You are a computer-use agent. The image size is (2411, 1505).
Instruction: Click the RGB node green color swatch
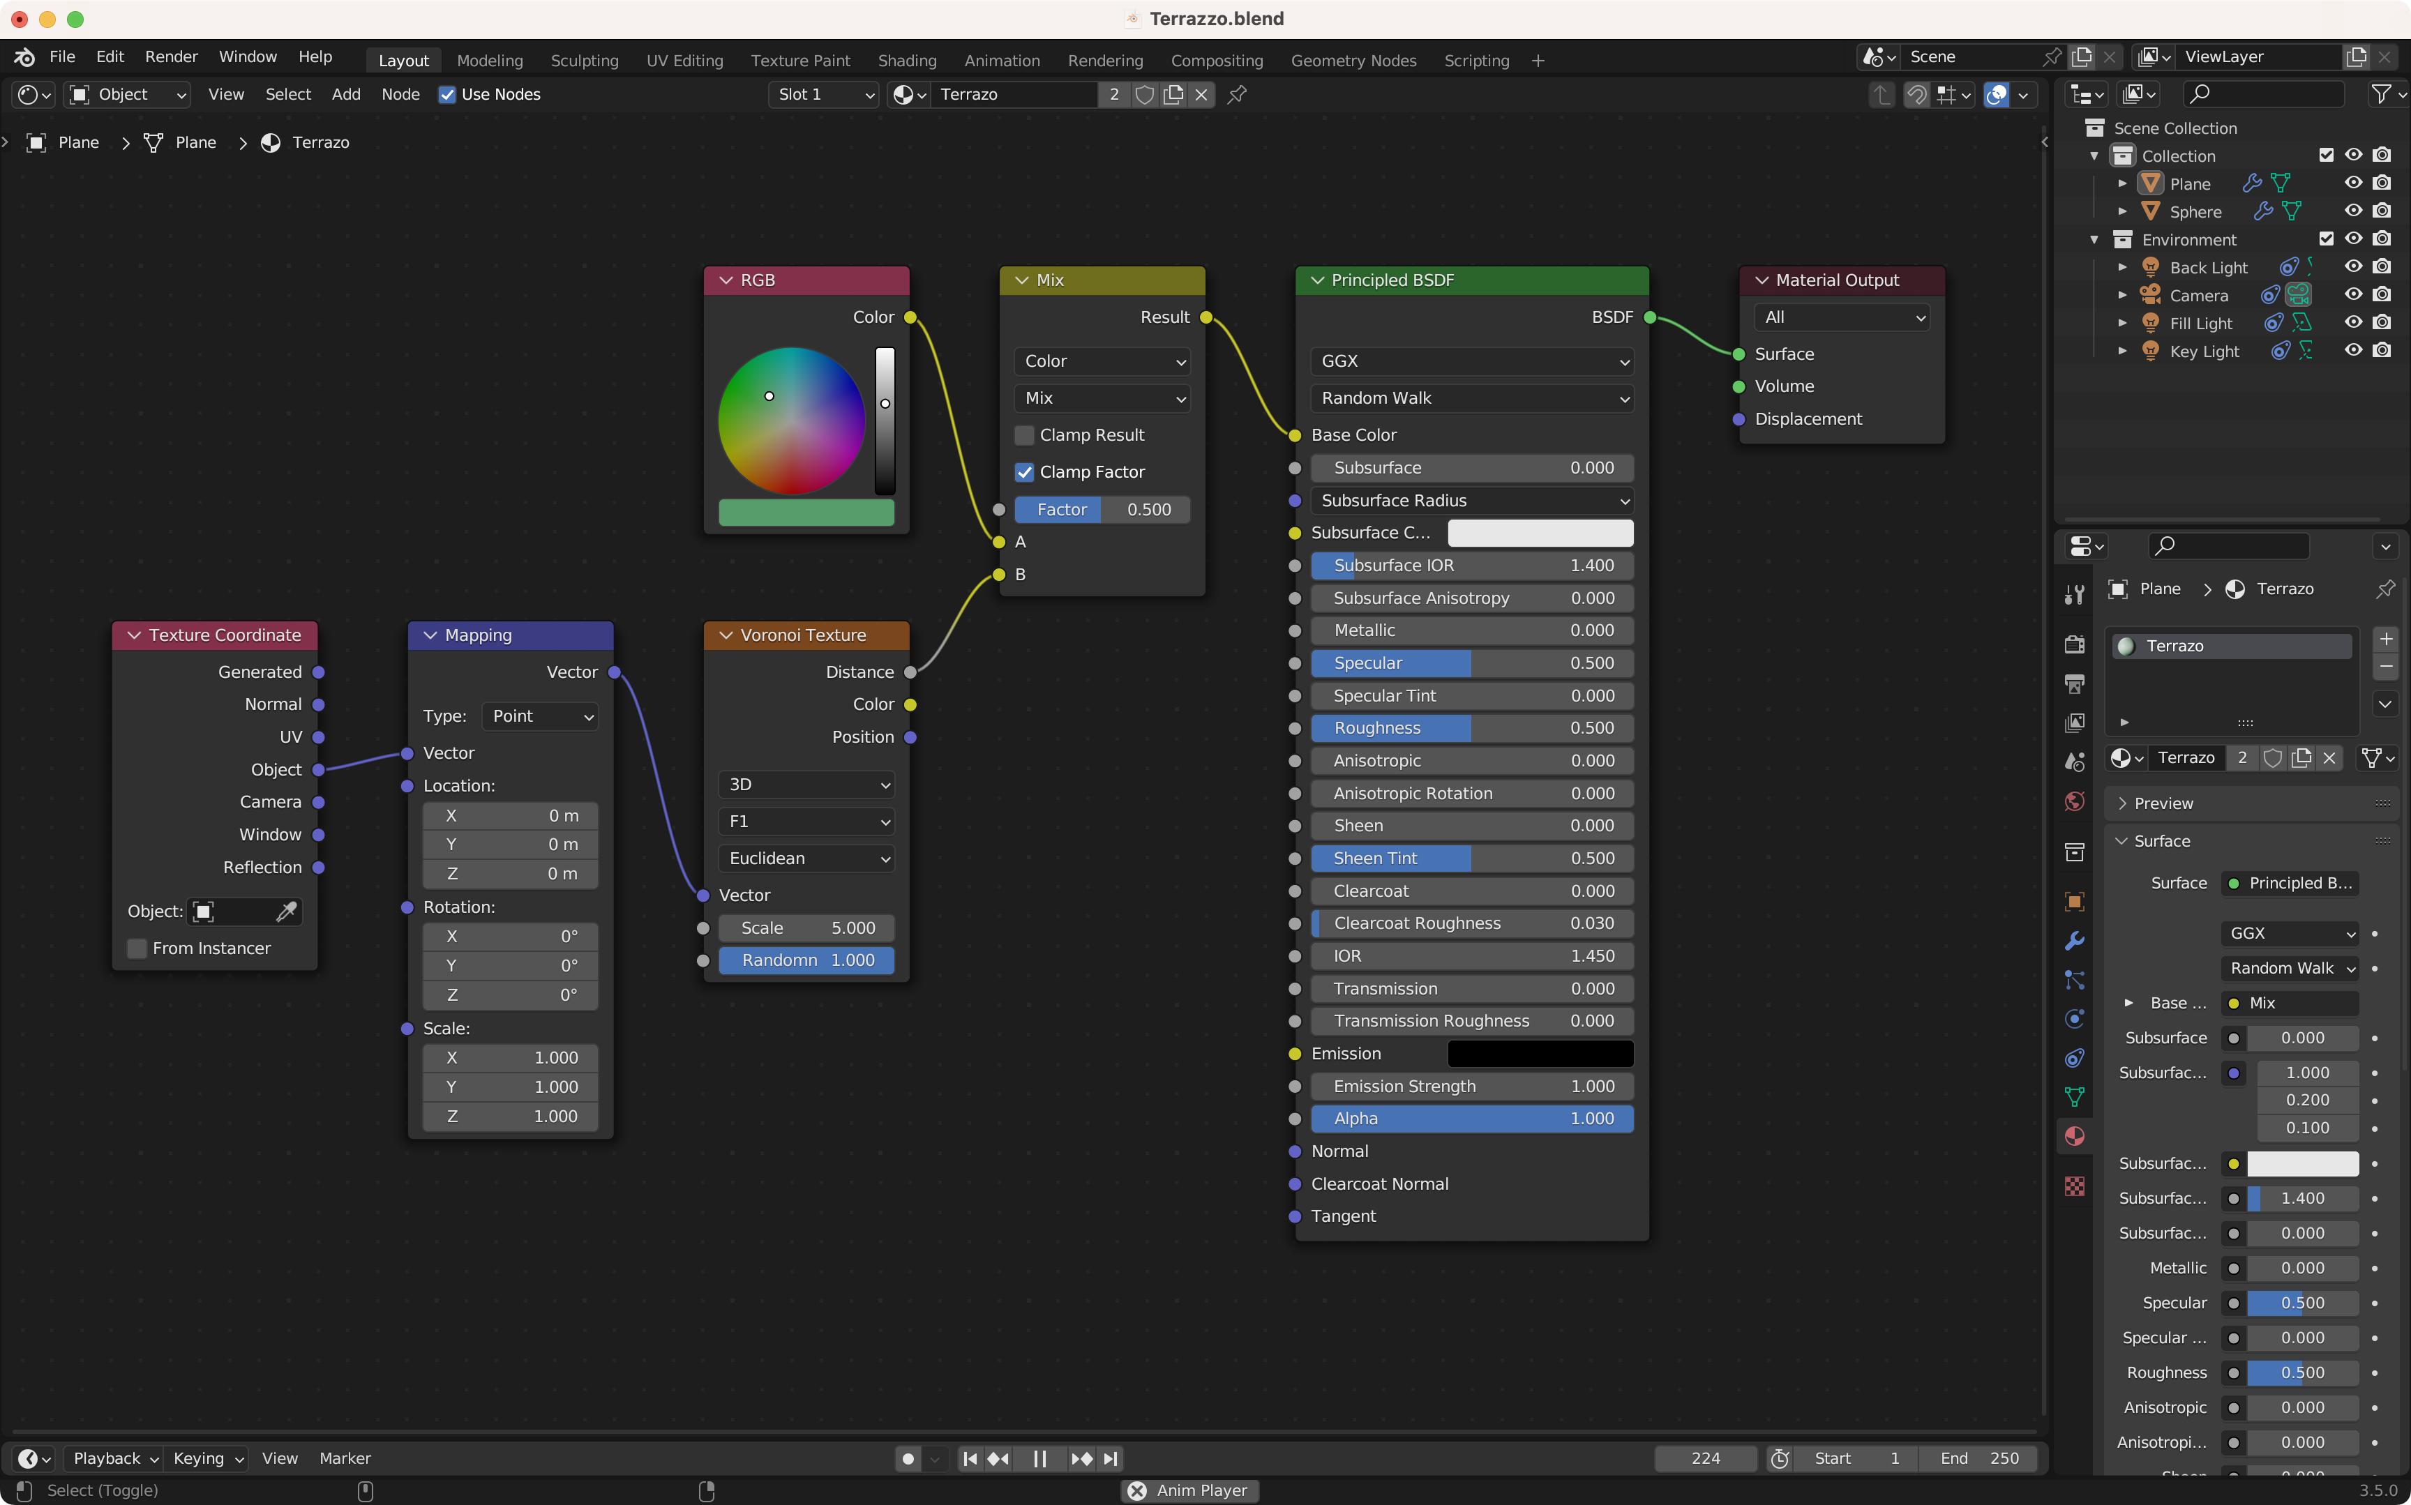(x=806, y=513)
